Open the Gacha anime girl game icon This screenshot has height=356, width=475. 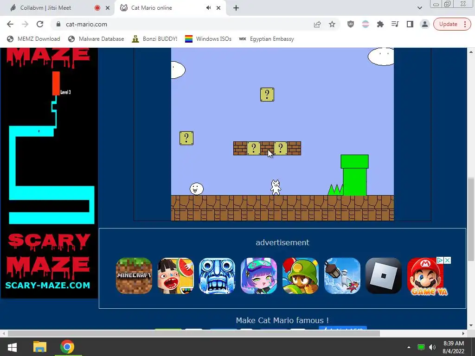[259, 275]
